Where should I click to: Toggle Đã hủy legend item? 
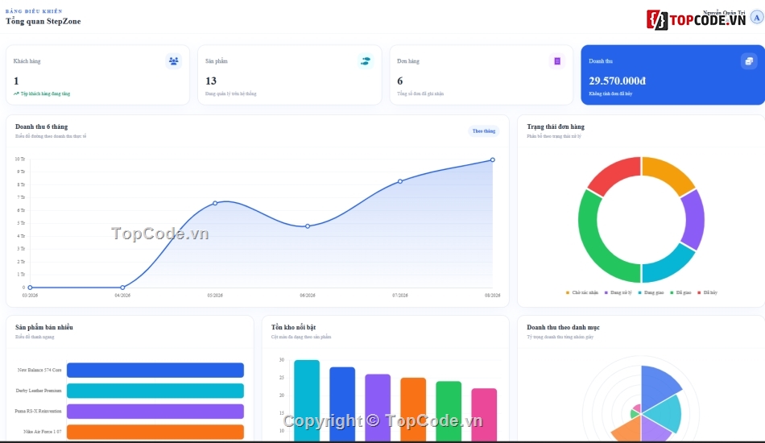point(707,292)
